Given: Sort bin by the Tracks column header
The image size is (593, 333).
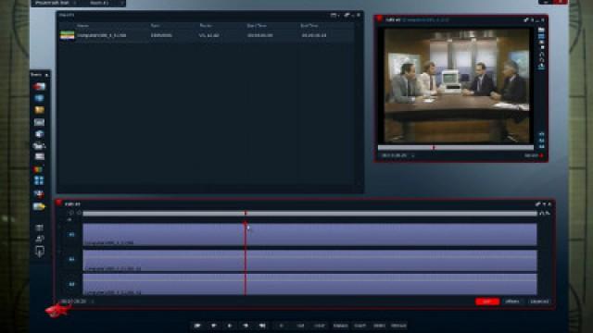Looking at the screenshot, I should coord(206,26).
